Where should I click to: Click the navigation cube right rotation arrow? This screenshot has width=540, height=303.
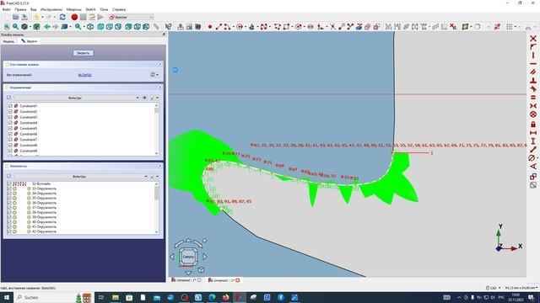pyautogui.click(x=205, y=257)
